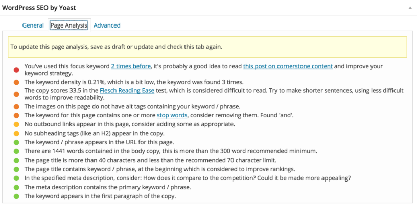Click orange dot beside image alt tags warning
Screen dimensions: 417x207
(17, 107)
